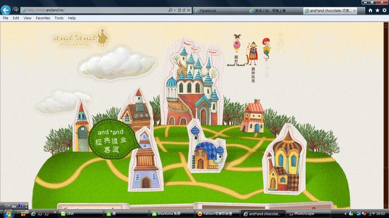Close the and*and chocolate tab

354,11
